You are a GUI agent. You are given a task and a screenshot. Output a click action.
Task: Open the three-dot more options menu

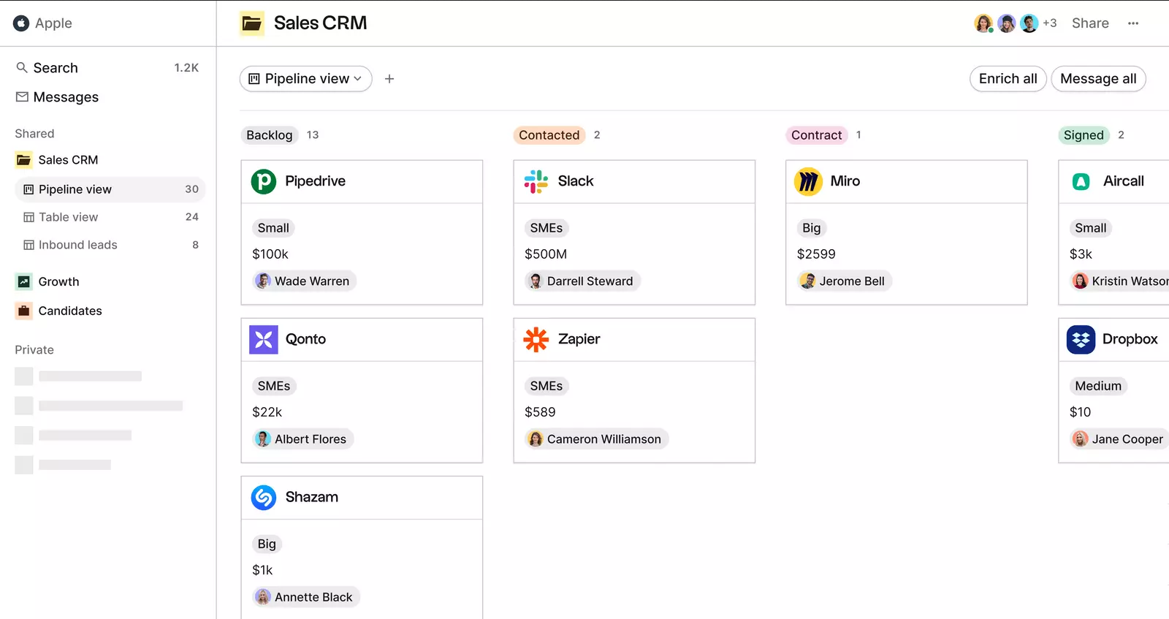coord(1132,23)
